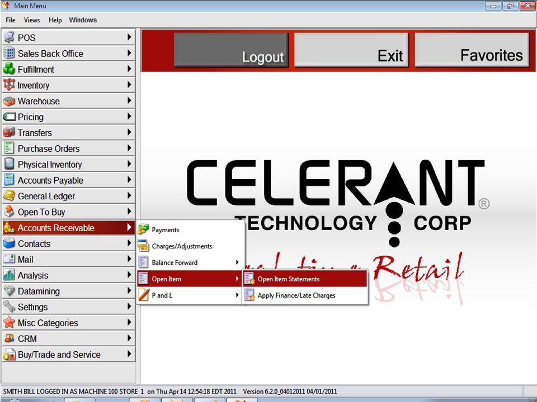Expand the Purchase Orders arrow
Screen dimensions: 537x402
click(x=129, y=148)
